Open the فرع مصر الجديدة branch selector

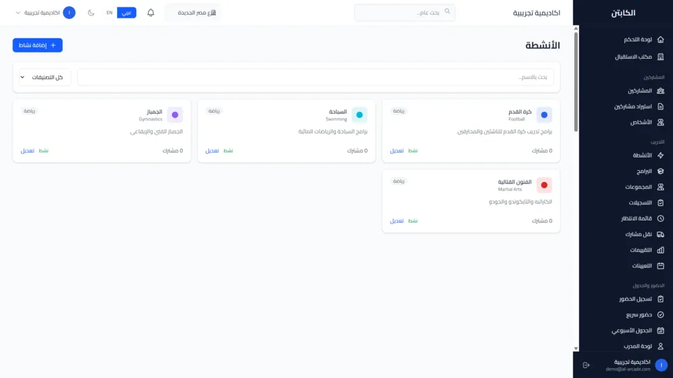pos(193,13)
